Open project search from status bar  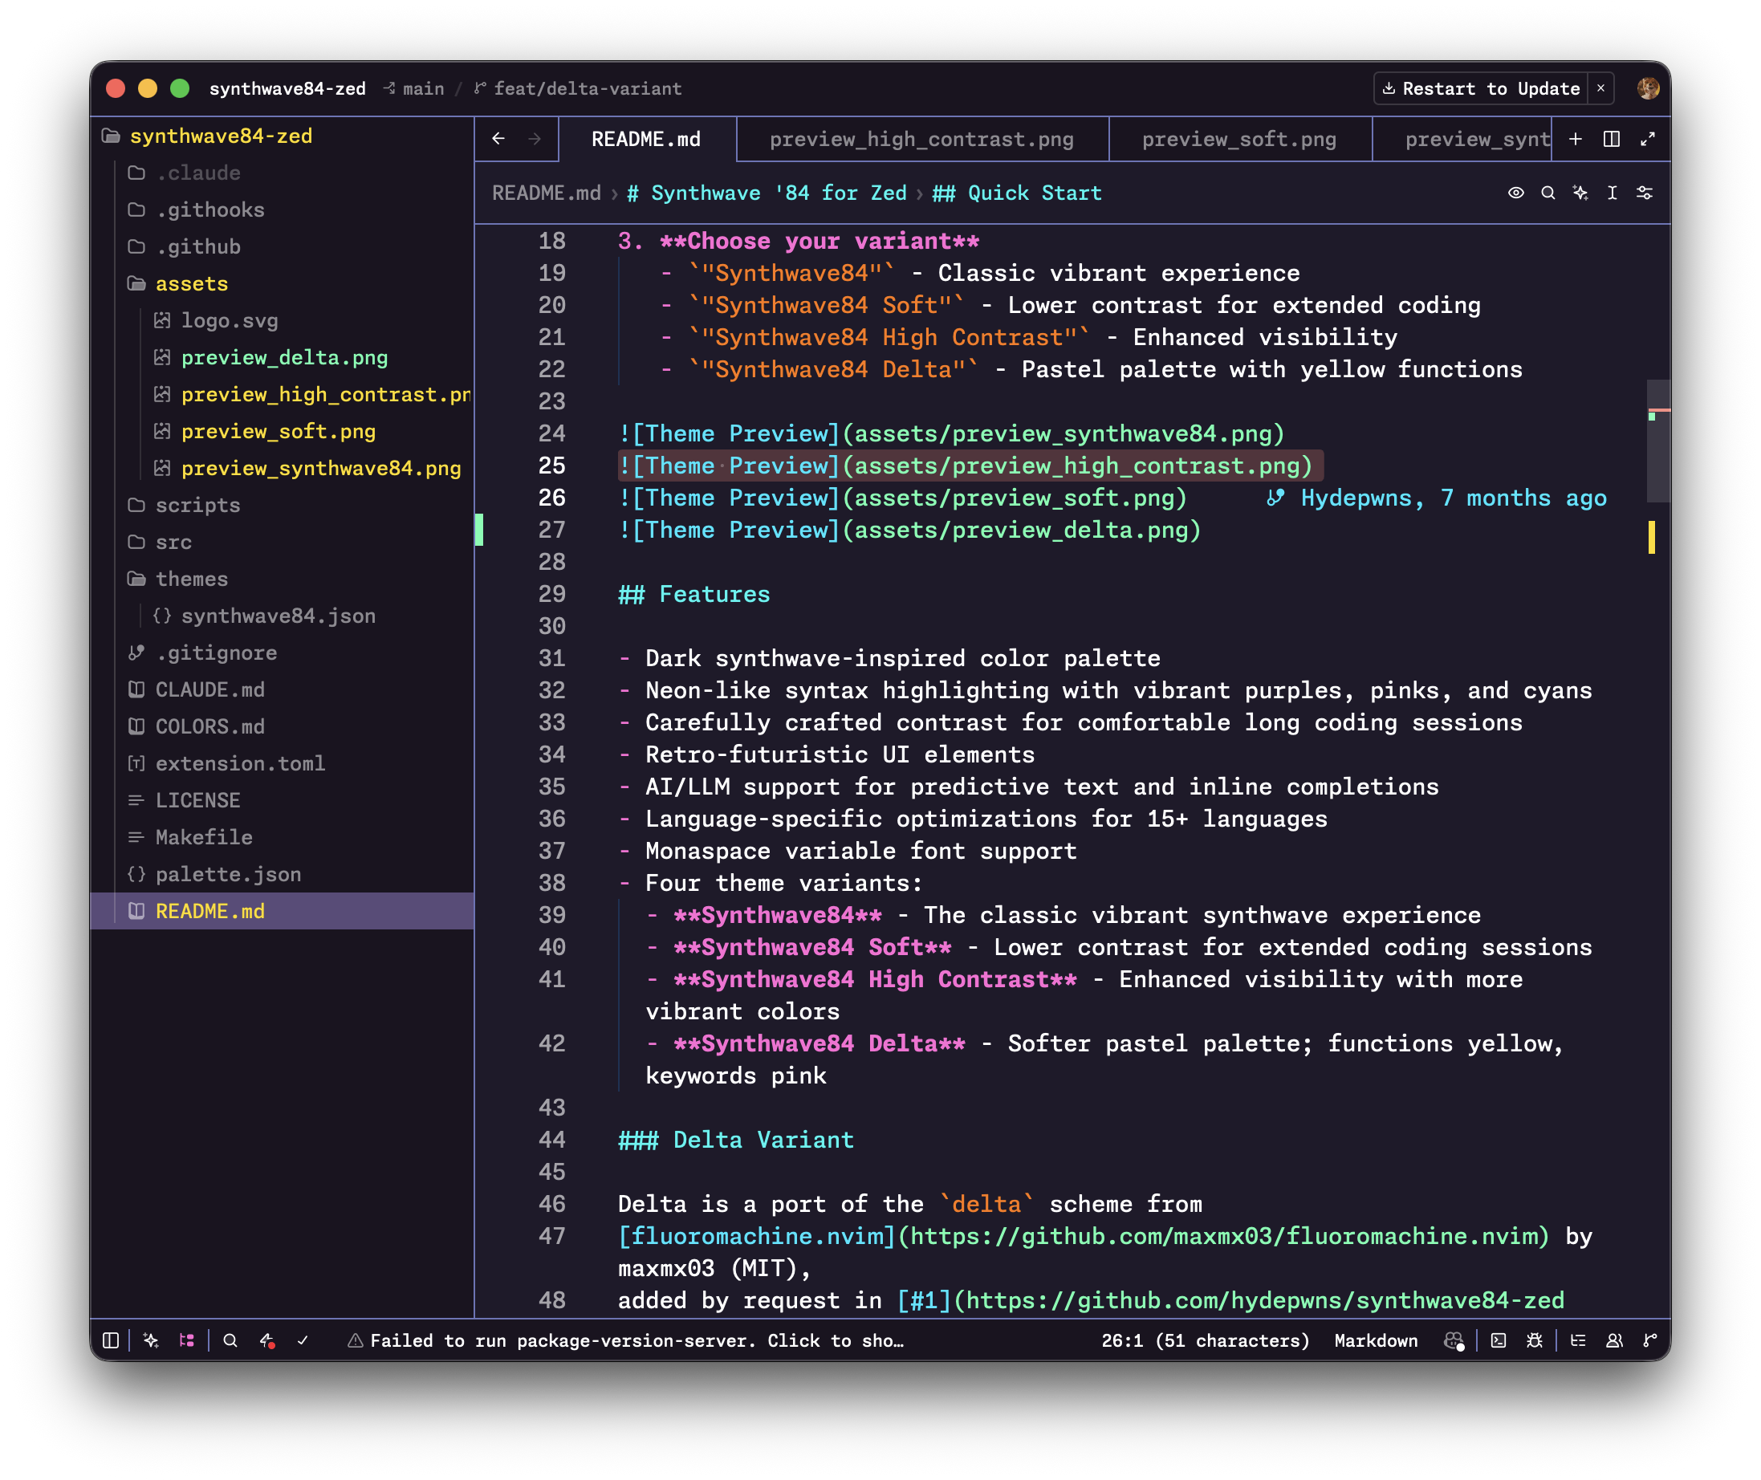[x=230, y=1340]
